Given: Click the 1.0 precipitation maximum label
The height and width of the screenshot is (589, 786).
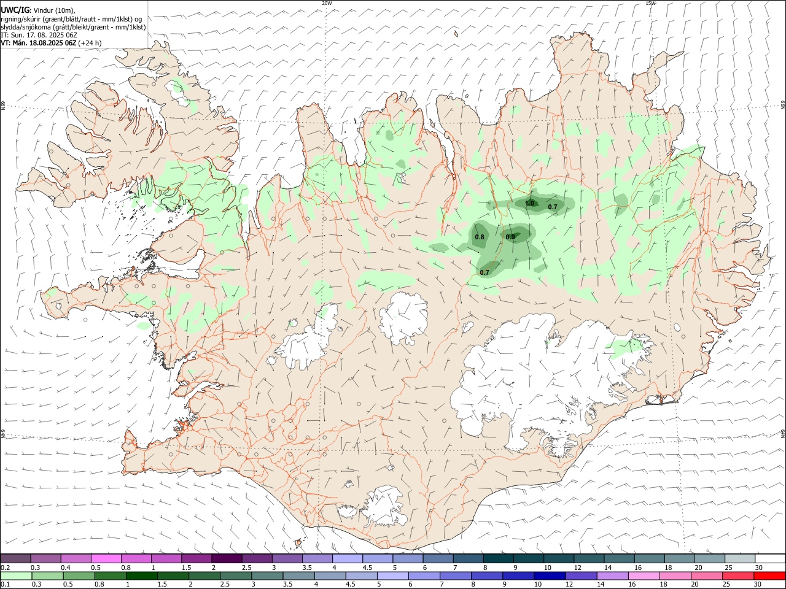Looking at the screenshot, I should (530, 203).
